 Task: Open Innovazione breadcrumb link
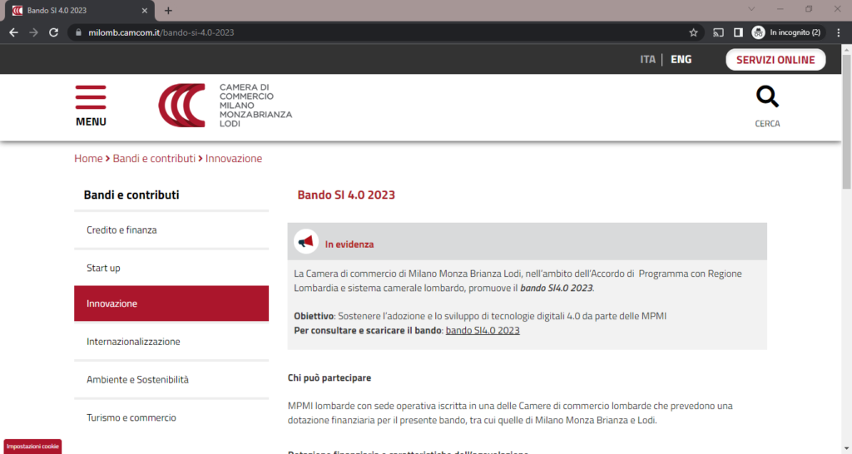pos(234,159)
